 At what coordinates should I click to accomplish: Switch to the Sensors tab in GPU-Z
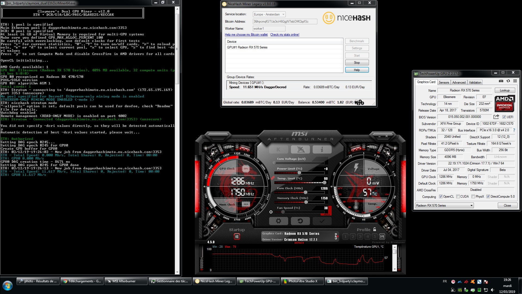click(444, 82)
